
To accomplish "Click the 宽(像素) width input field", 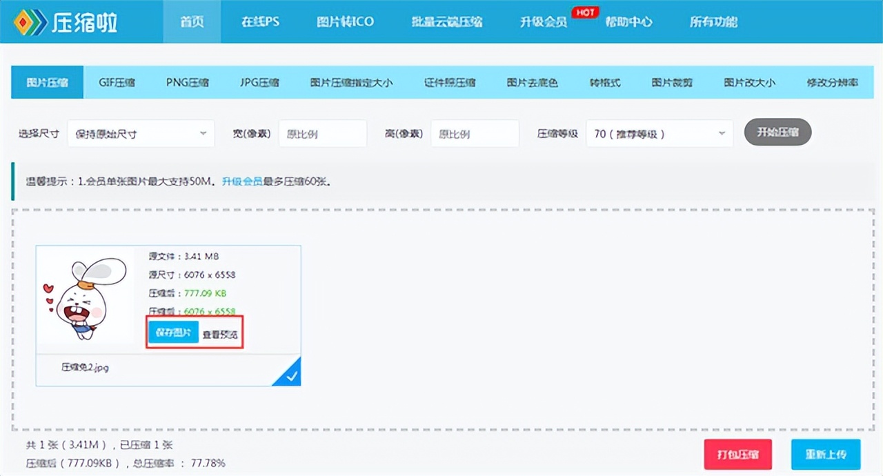I will [323, 133].
